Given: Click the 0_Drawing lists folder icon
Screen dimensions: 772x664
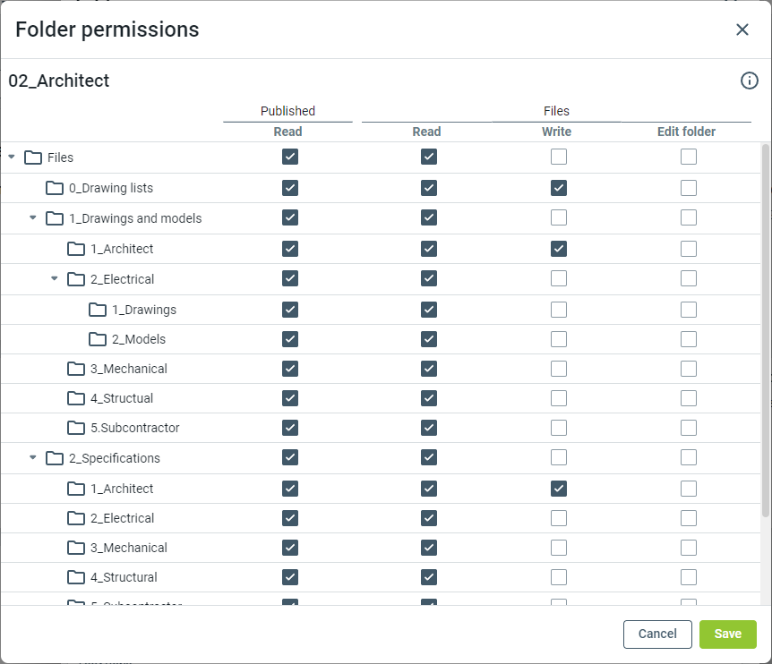Looking at the screenshot, I should (55, 188).
